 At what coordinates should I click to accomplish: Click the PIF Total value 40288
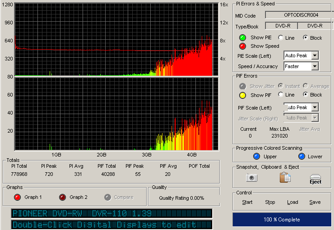108,174
